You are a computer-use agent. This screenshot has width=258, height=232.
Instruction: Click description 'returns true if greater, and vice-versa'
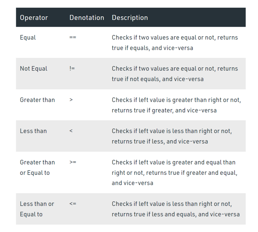point(164,110)
